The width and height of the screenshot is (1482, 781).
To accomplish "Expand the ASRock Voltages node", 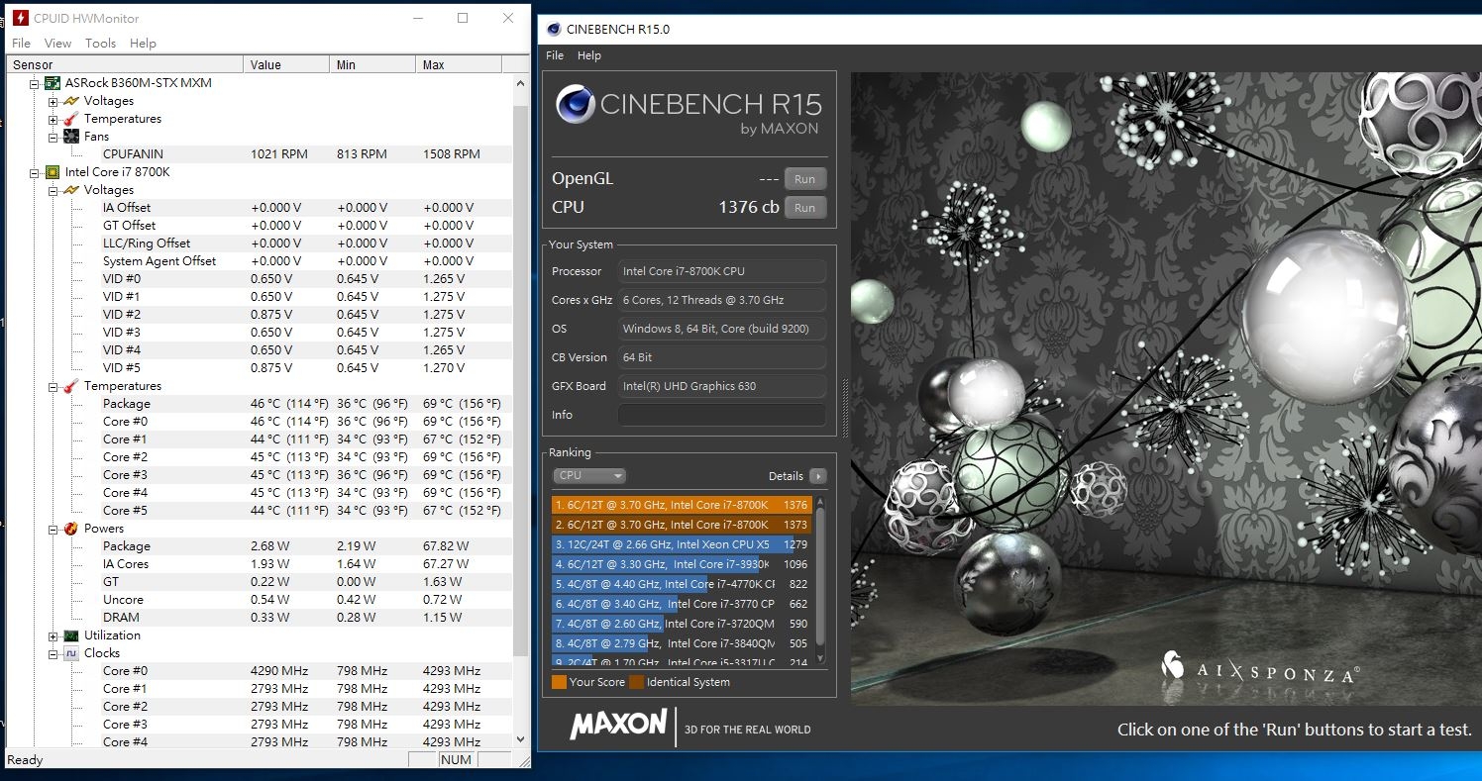I will tap(53, 101).
